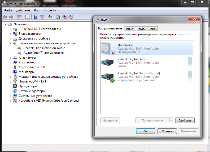
Task: Click the По умолчанию button
Action: click(152, 120)
